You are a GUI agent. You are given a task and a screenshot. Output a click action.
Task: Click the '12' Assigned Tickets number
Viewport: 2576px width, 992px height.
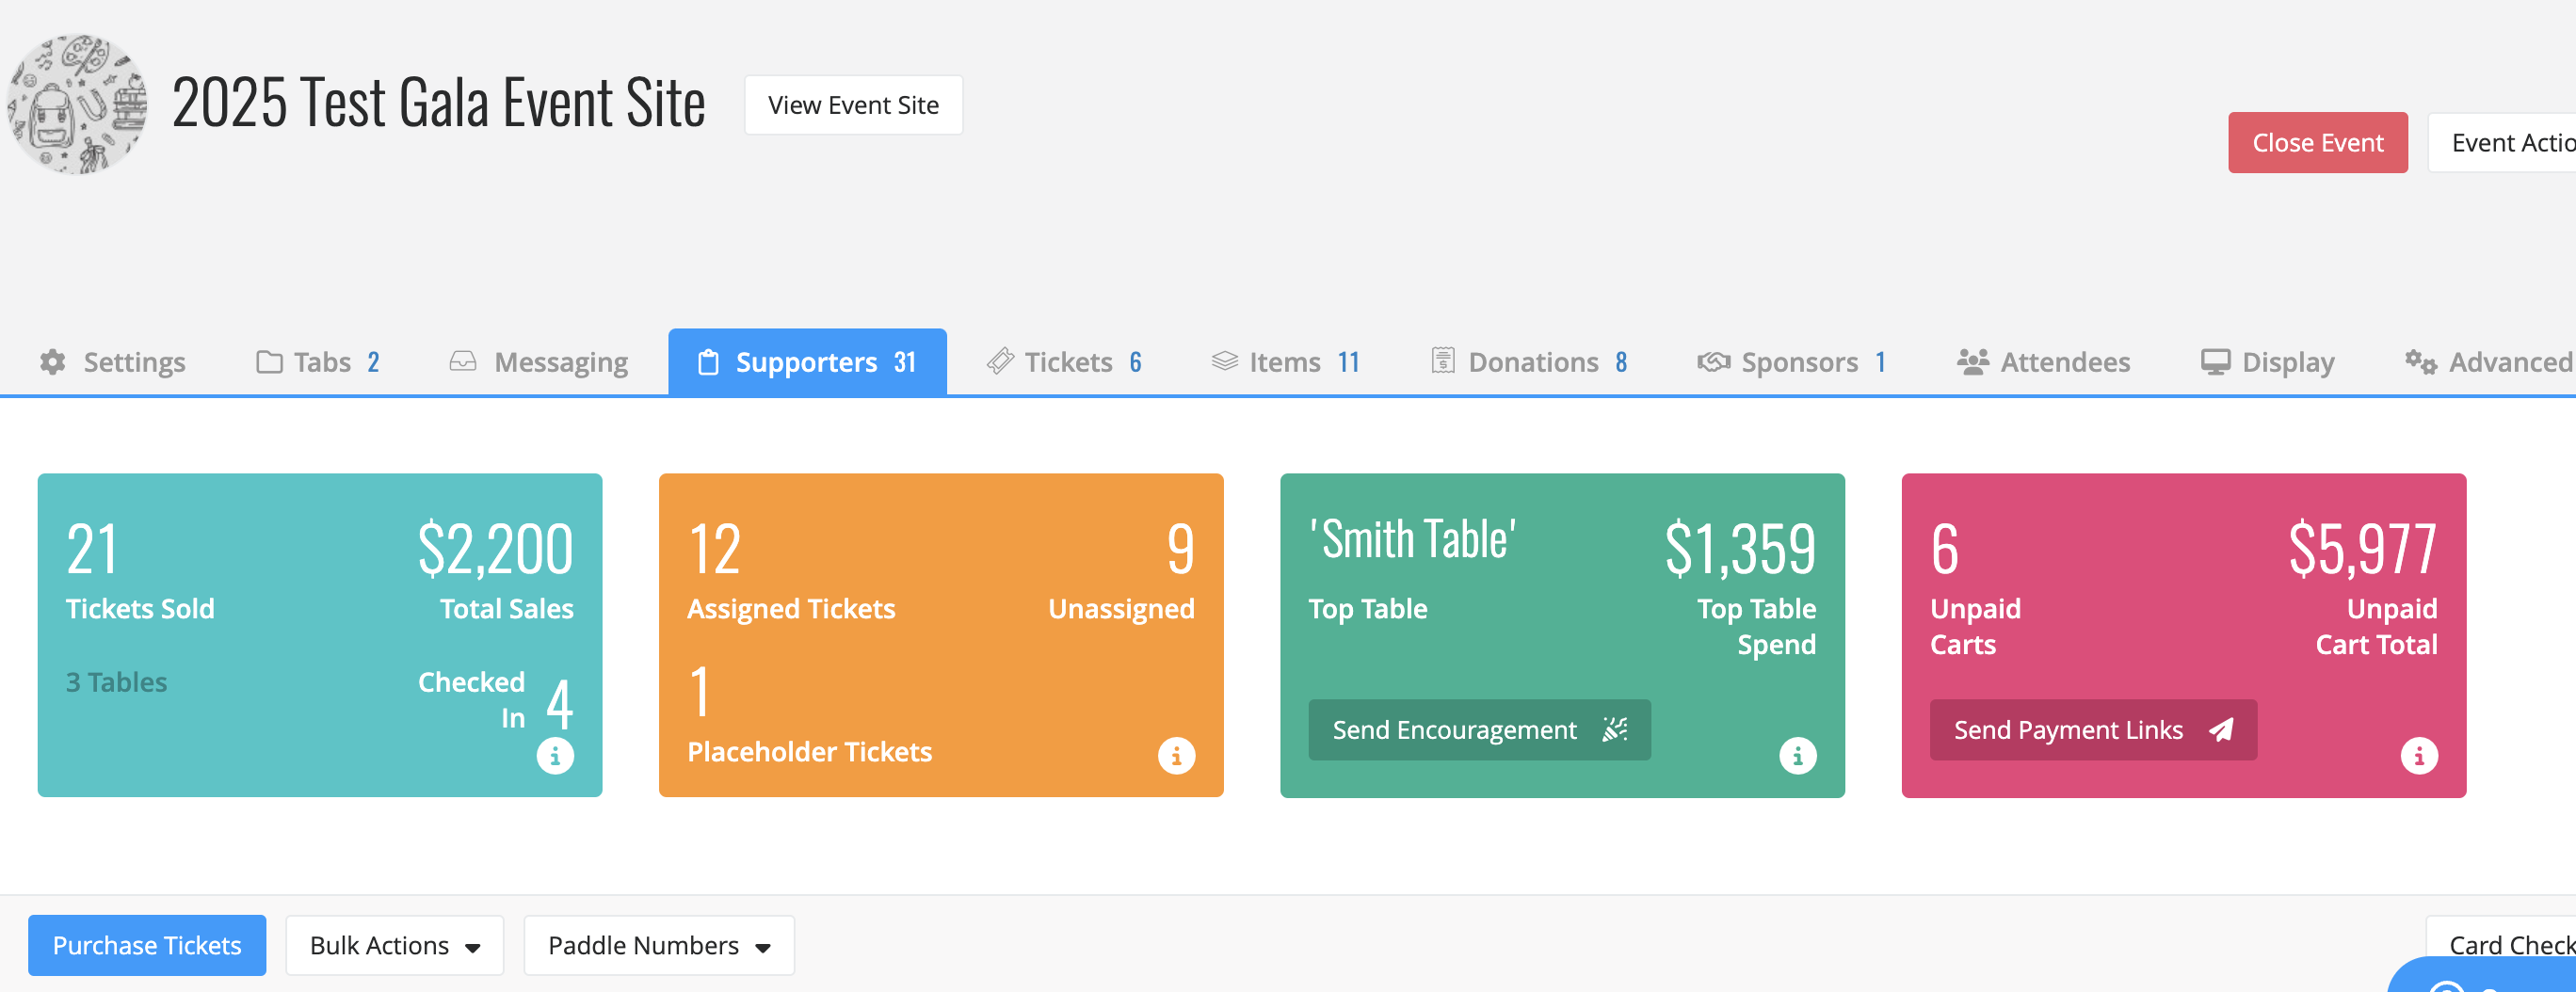click(714, 549)
